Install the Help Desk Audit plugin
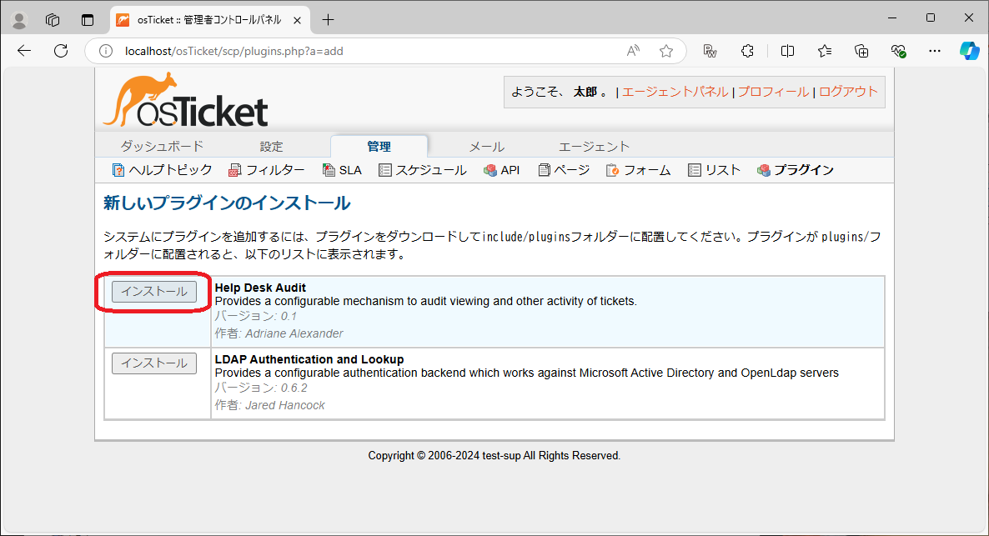 pos(153,292)
